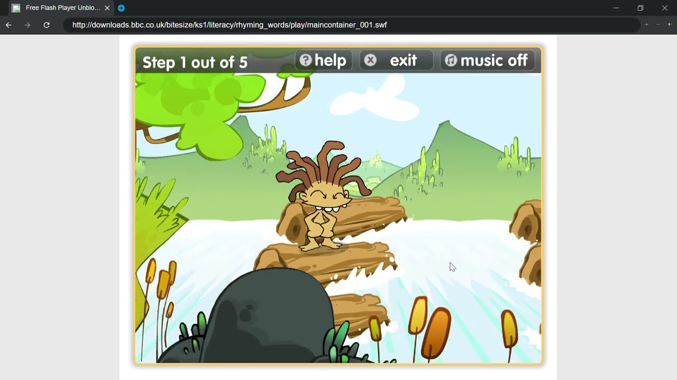Close the Free Flash Player tab

(107, 8)
